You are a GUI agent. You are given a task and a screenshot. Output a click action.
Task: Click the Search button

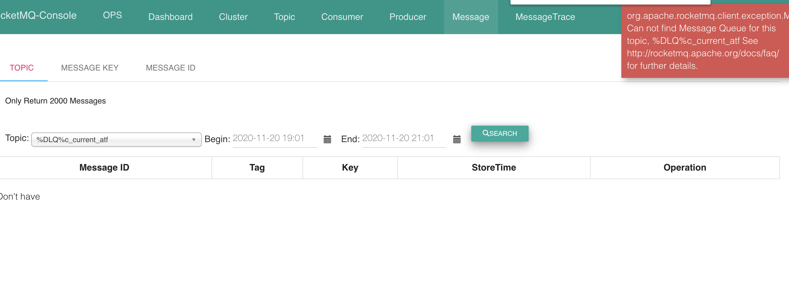click(x=500, y=133)
